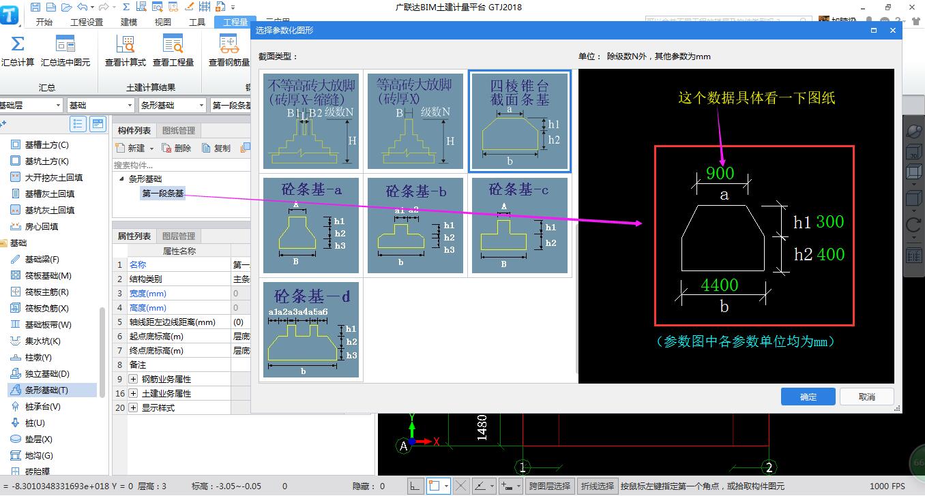Click the undo arrow icon
Viewport: 925px width, 496px height.
click(82, 7)
